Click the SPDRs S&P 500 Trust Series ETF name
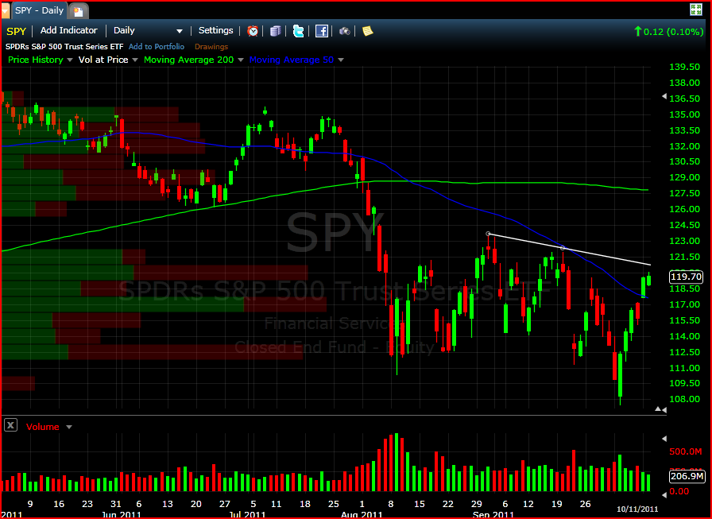712x519 pixels. pyautogui.click(x=64, y=47)
